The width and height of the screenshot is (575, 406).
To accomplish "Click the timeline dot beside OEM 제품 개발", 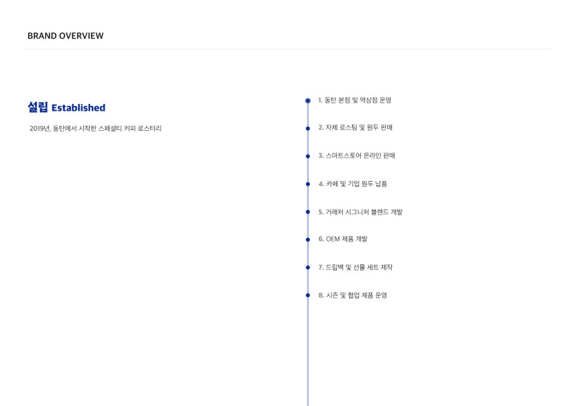I will point(308,239).
